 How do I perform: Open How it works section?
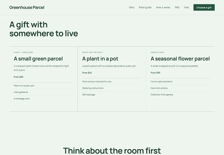pyautogui.click(x=163, y=8)
